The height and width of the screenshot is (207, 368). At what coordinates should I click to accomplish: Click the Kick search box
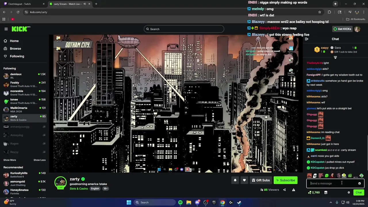pos(184,29)
